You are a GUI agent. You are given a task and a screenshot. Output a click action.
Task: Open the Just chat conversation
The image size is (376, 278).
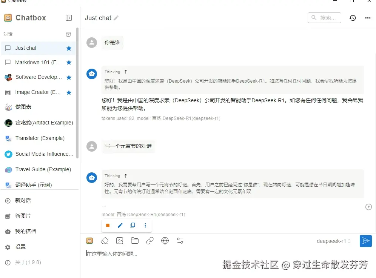tap(39, 48)
